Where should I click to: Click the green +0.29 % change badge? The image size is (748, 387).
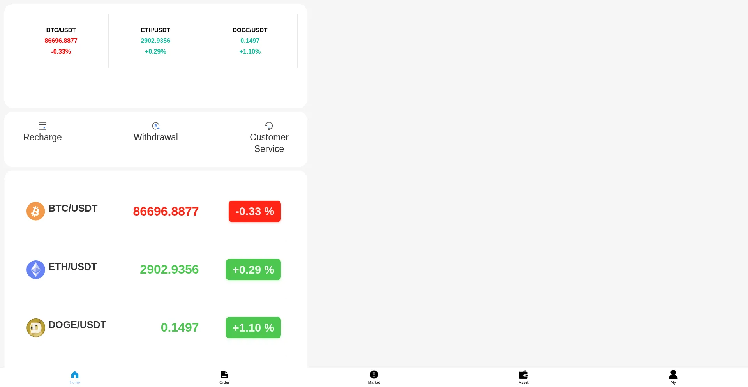point(253,270)
